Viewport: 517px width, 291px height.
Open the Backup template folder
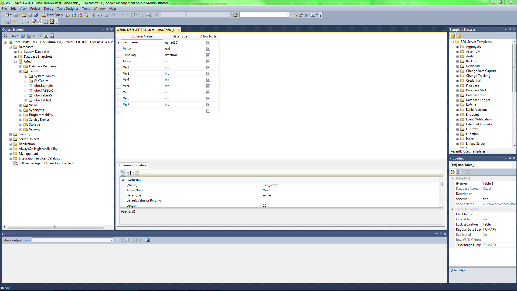pyautogui.click(x=471, y=61)
